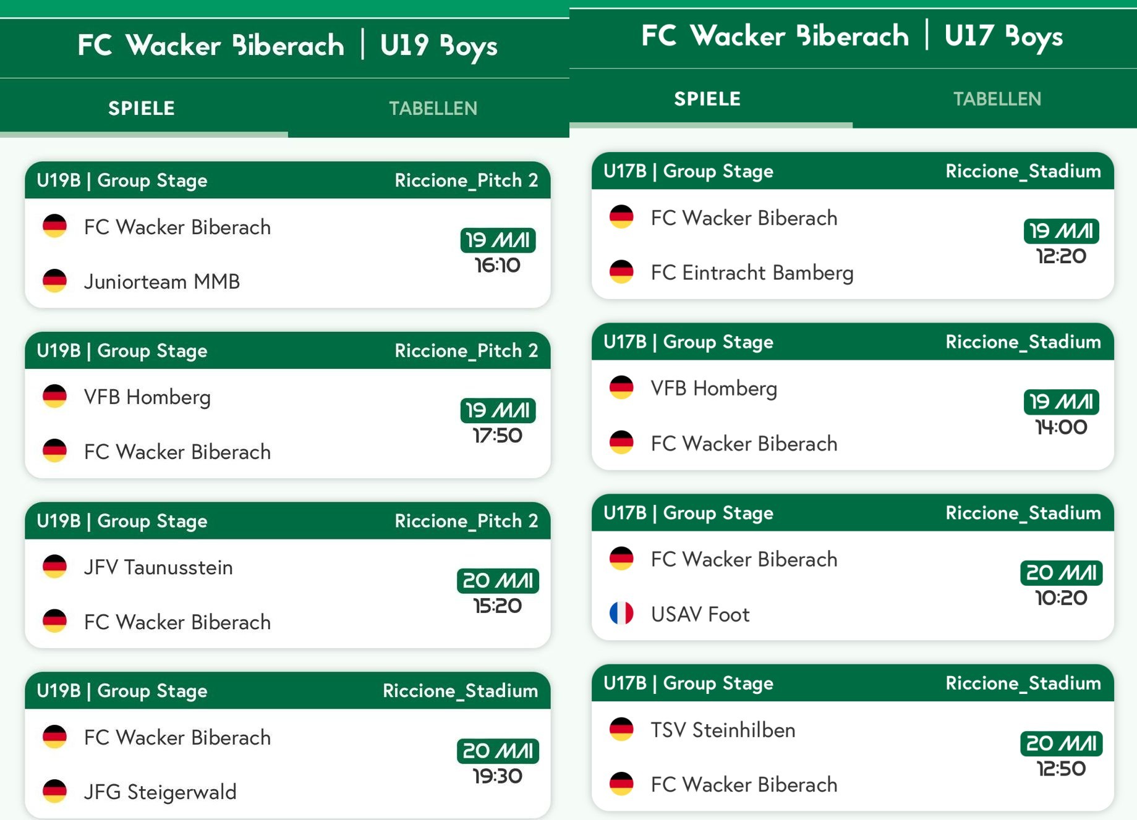The width and height of the screenshot is (1137, 820).
Task: Click the flag icon beside TSV Steinhilben
Action: [621, 729]
